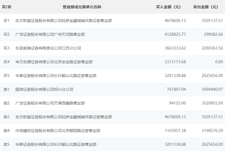Click sell amount 0.00 in 买4 row
Viewport: 225px width, 151px height.
pyautogui.click(x=219, y=62)
